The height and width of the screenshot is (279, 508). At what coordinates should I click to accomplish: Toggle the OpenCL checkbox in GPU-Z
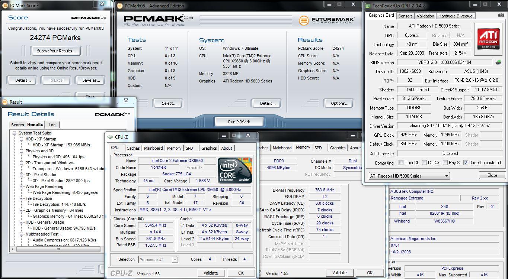click(x=401, y=163)
